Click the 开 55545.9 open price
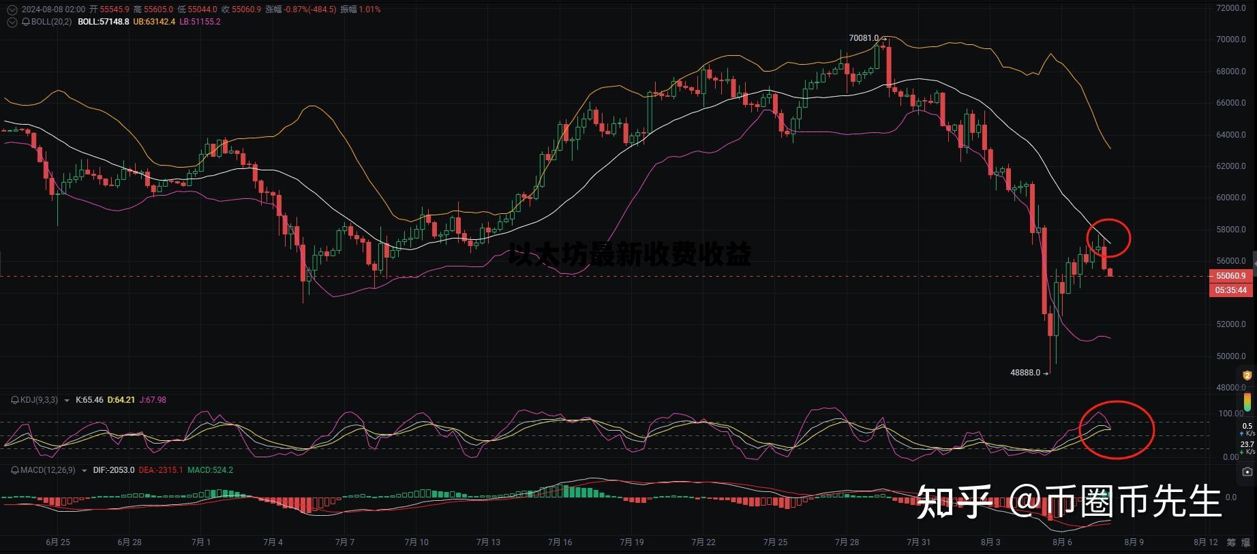Viewport: 1257px width, 554px height. [x=109, y=10]
